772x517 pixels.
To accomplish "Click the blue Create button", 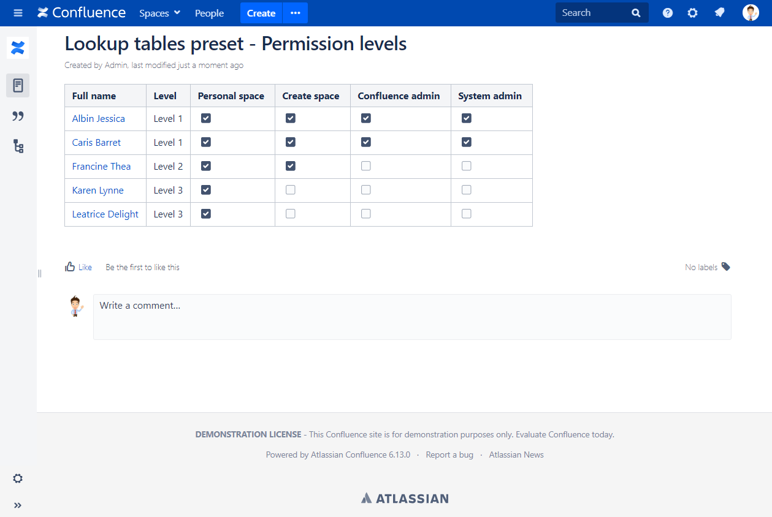I will (261, 13).
